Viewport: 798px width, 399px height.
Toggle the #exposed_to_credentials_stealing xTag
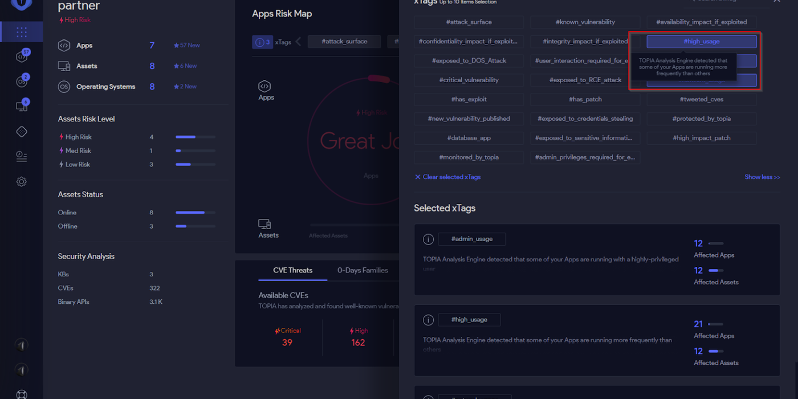click(585, 119)
